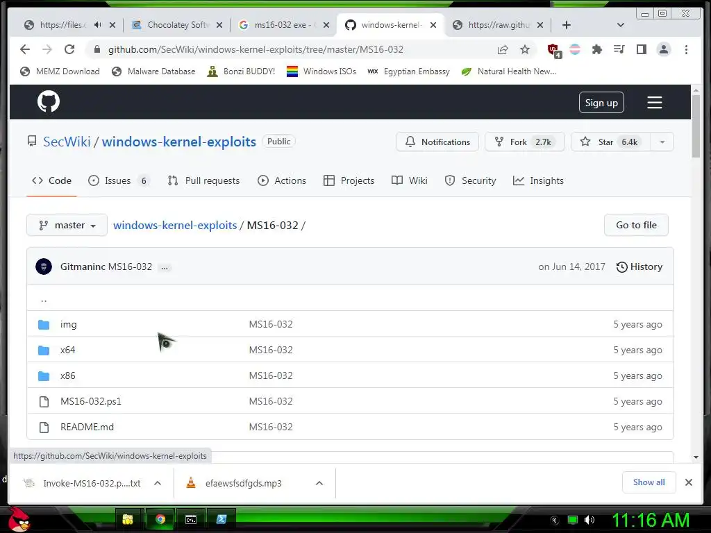
Task: Open the Pull requests tab
Action: coord(203,181)
